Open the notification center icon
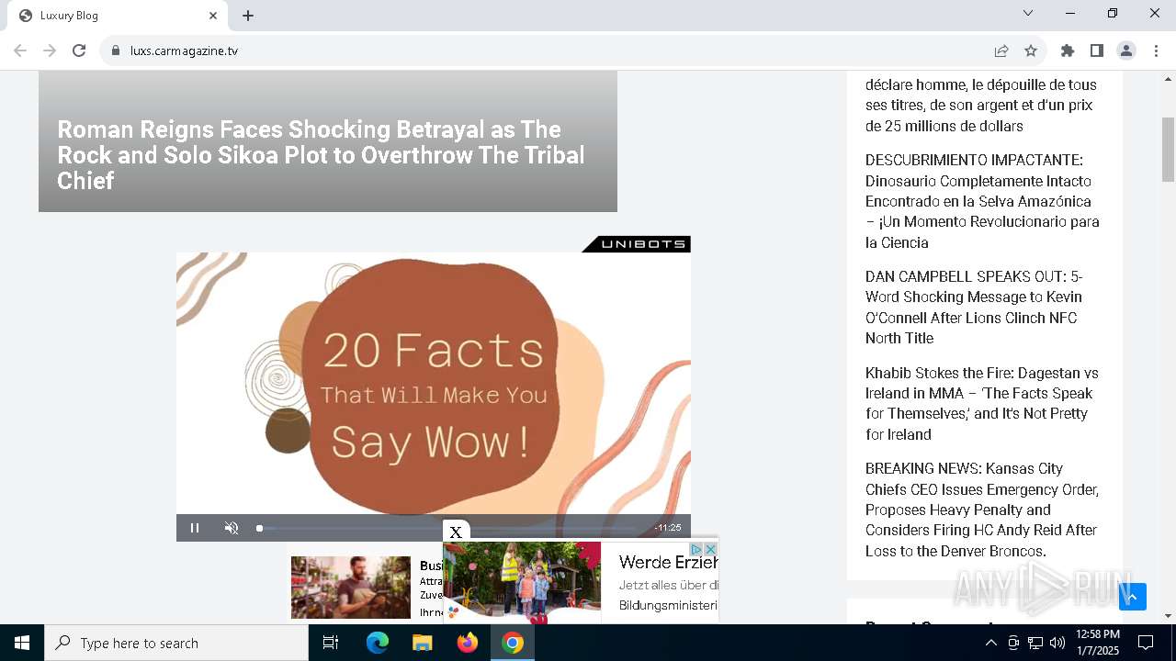 pyautogui.click(x=1146, y=643)
